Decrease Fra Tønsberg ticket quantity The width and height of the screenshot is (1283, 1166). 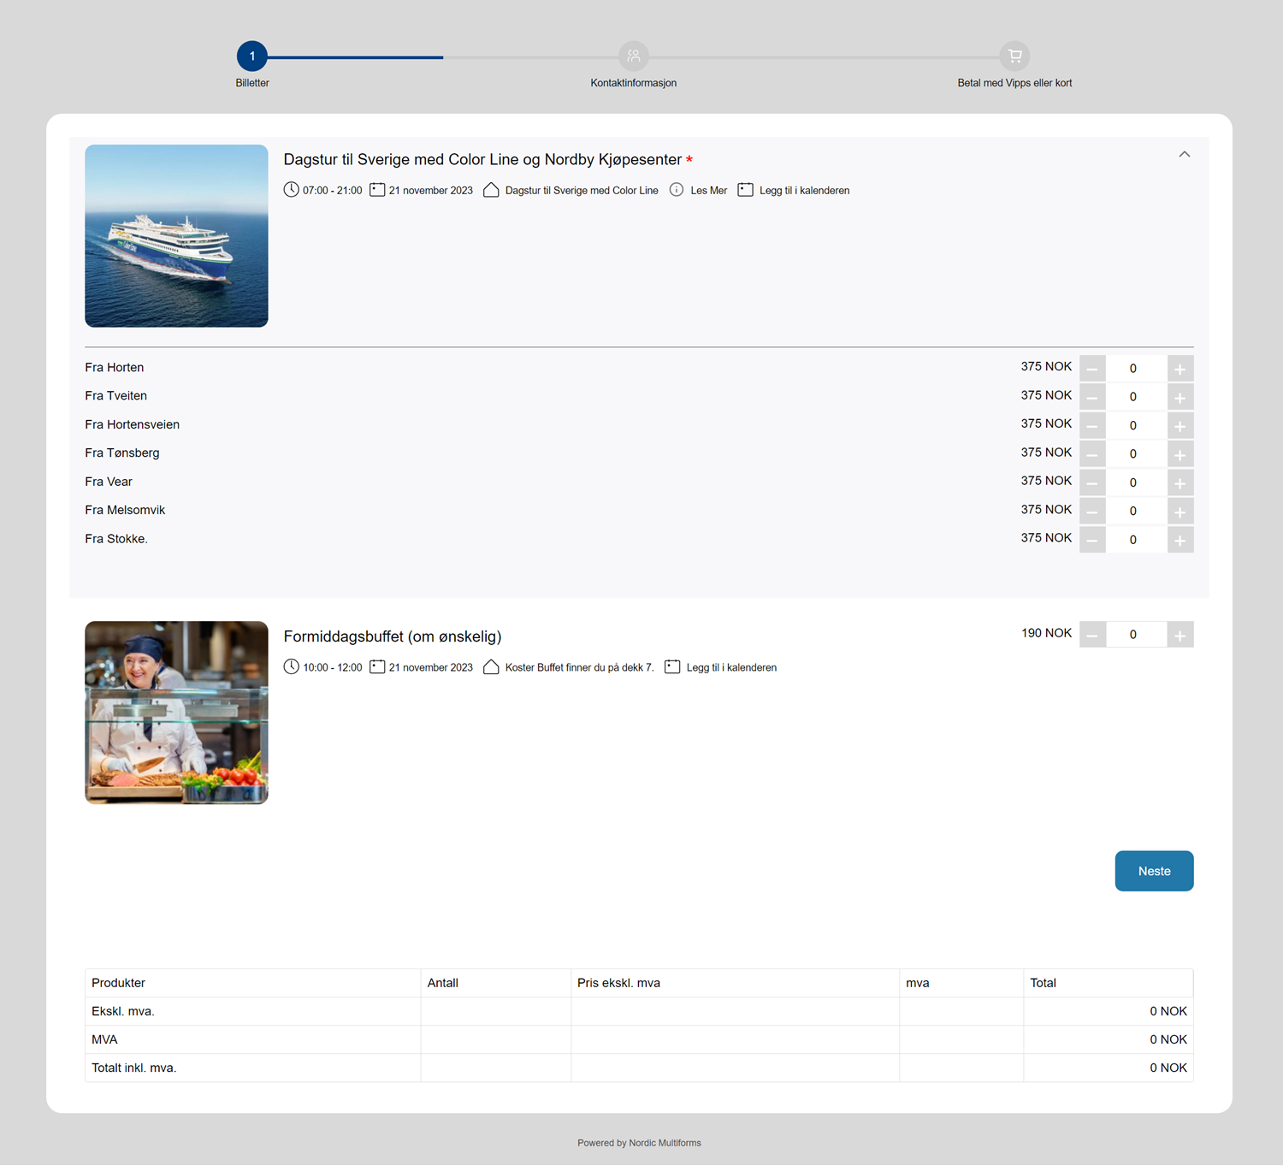coord(1092,454)
